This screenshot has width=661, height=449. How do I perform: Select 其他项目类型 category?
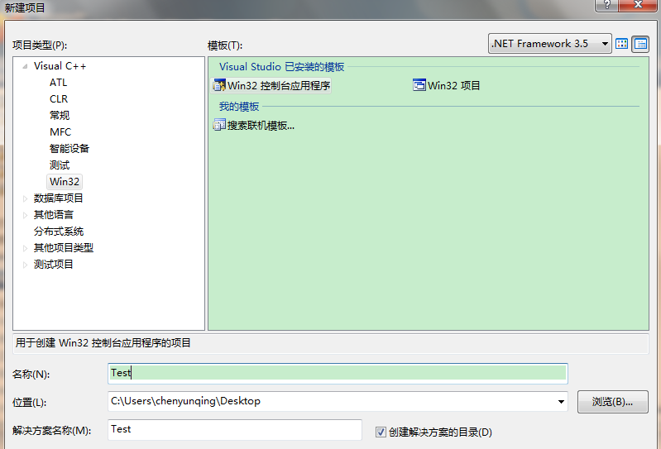[63, 248]
